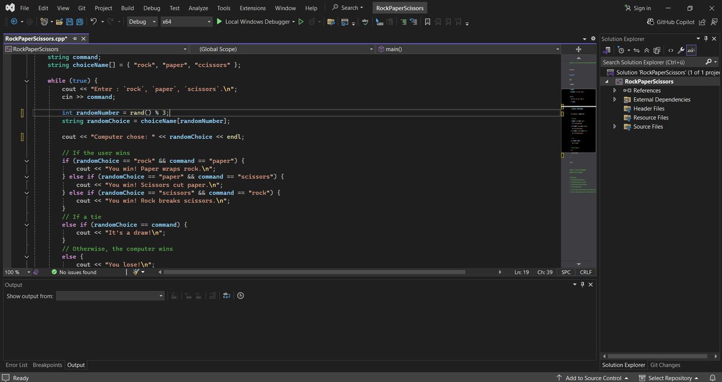The width and height of the screenshot is (722, 382).
Task: Open the Debug menu
Action: [x=152, y=8]
